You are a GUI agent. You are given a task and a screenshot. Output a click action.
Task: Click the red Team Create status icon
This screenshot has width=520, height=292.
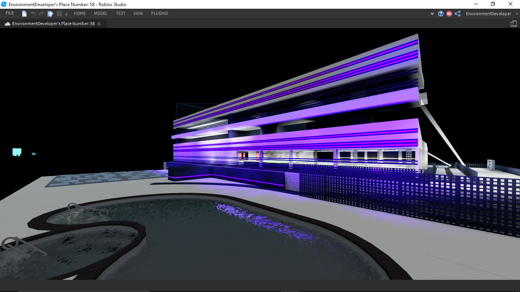449,14
